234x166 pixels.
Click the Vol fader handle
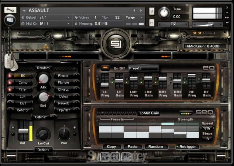point(23,131)
